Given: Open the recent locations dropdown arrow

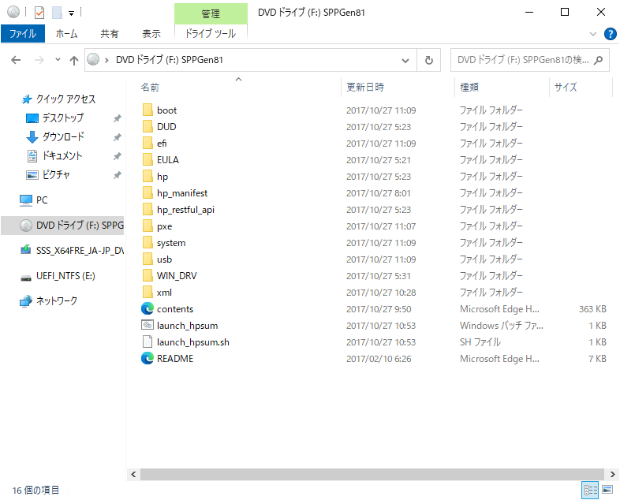Looking at the screenshot, I should 58,60.
